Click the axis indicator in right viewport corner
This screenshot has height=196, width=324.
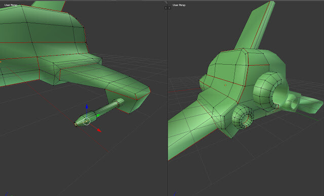[176, 194]
